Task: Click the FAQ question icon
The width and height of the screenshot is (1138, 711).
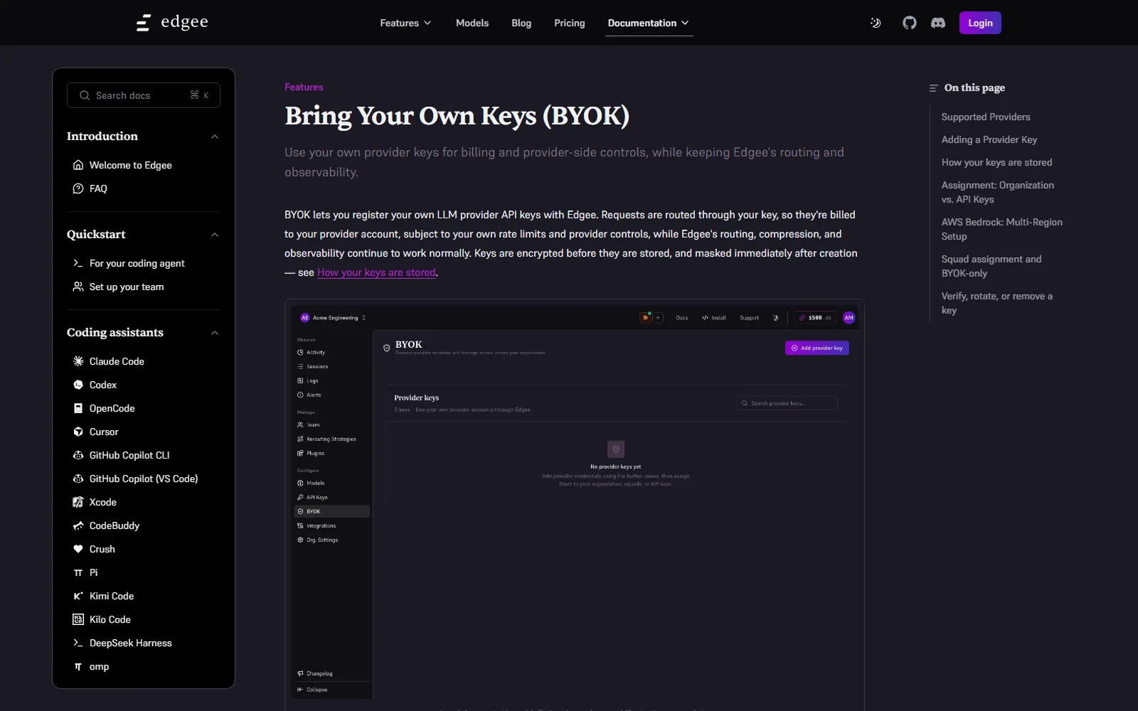Action: [x=78, y=188]
